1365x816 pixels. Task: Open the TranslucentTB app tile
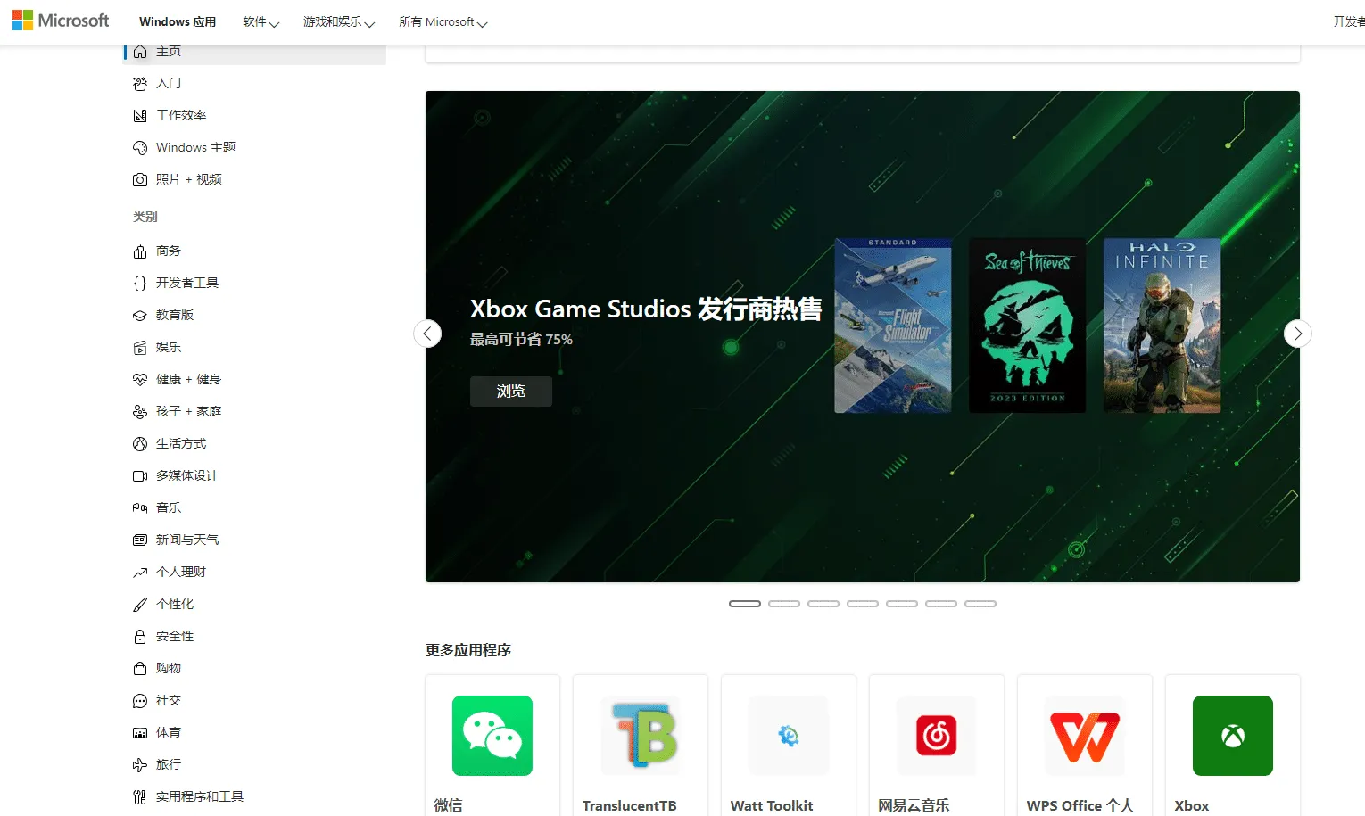click(x=641, y=746)
